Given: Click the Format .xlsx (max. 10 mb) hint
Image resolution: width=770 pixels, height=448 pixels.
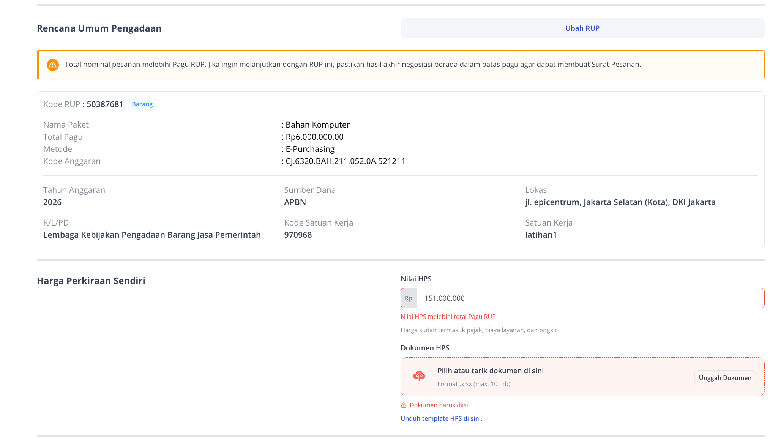Looking at the screenshot, I should [473, 384].
